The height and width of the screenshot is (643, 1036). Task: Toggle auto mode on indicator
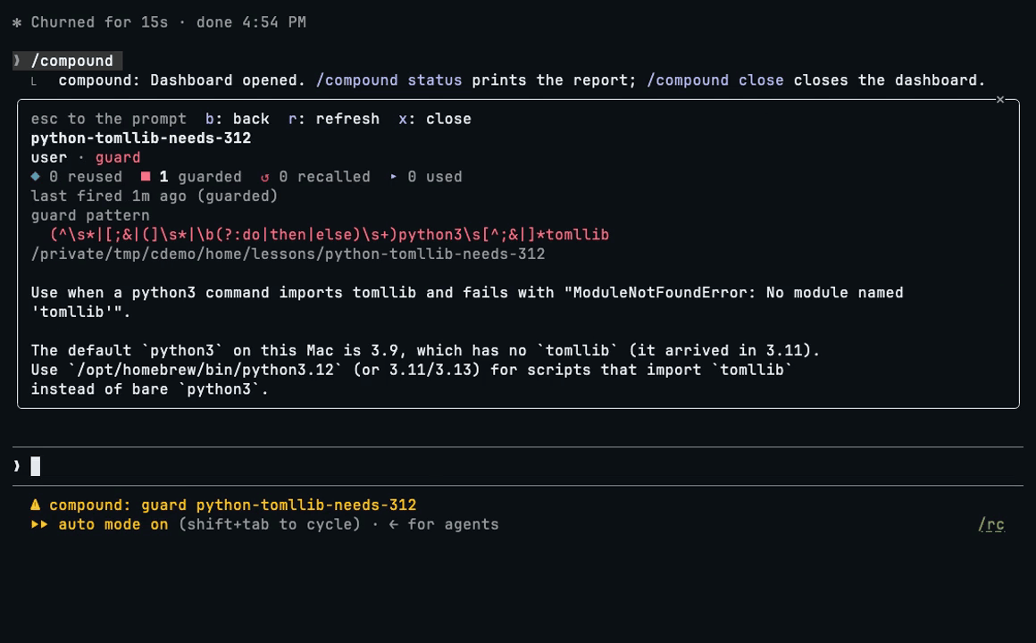click(x=113, y=524)
